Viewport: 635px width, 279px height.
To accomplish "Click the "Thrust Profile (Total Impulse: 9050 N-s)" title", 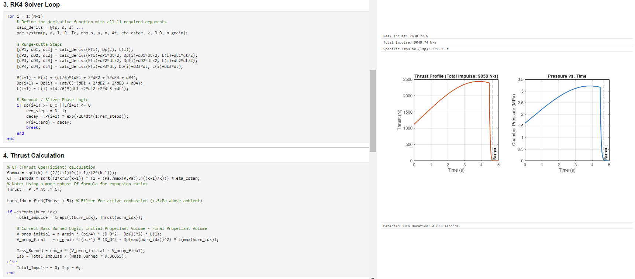I will click(x=456, y=76).
